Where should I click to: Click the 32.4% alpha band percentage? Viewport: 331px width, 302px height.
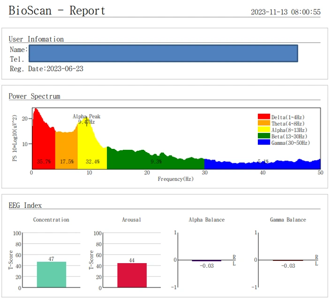pyautogui.click(x=93, y=162)
